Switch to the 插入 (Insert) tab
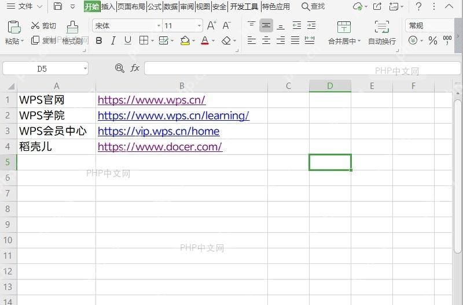Image resolution: width=463 pixels, height=305 pixels. tap(108, 6)
